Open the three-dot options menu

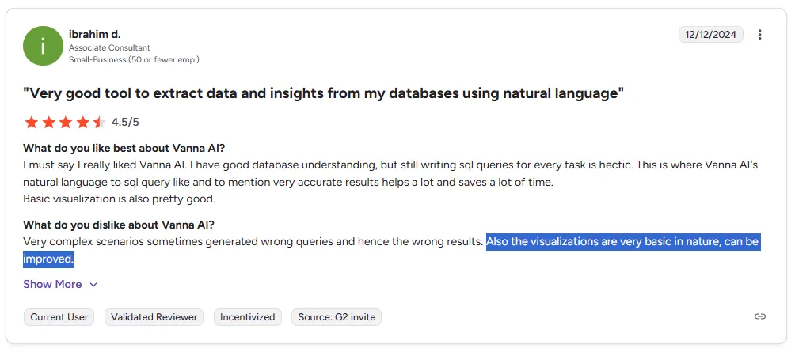click(760, 35)
